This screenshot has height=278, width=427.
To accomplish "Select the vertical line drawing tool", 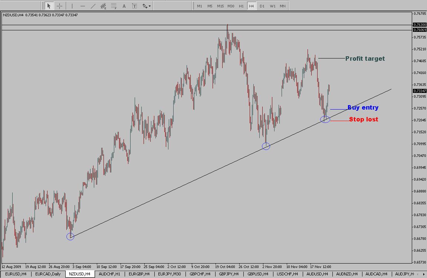I will tap(72, 6).
